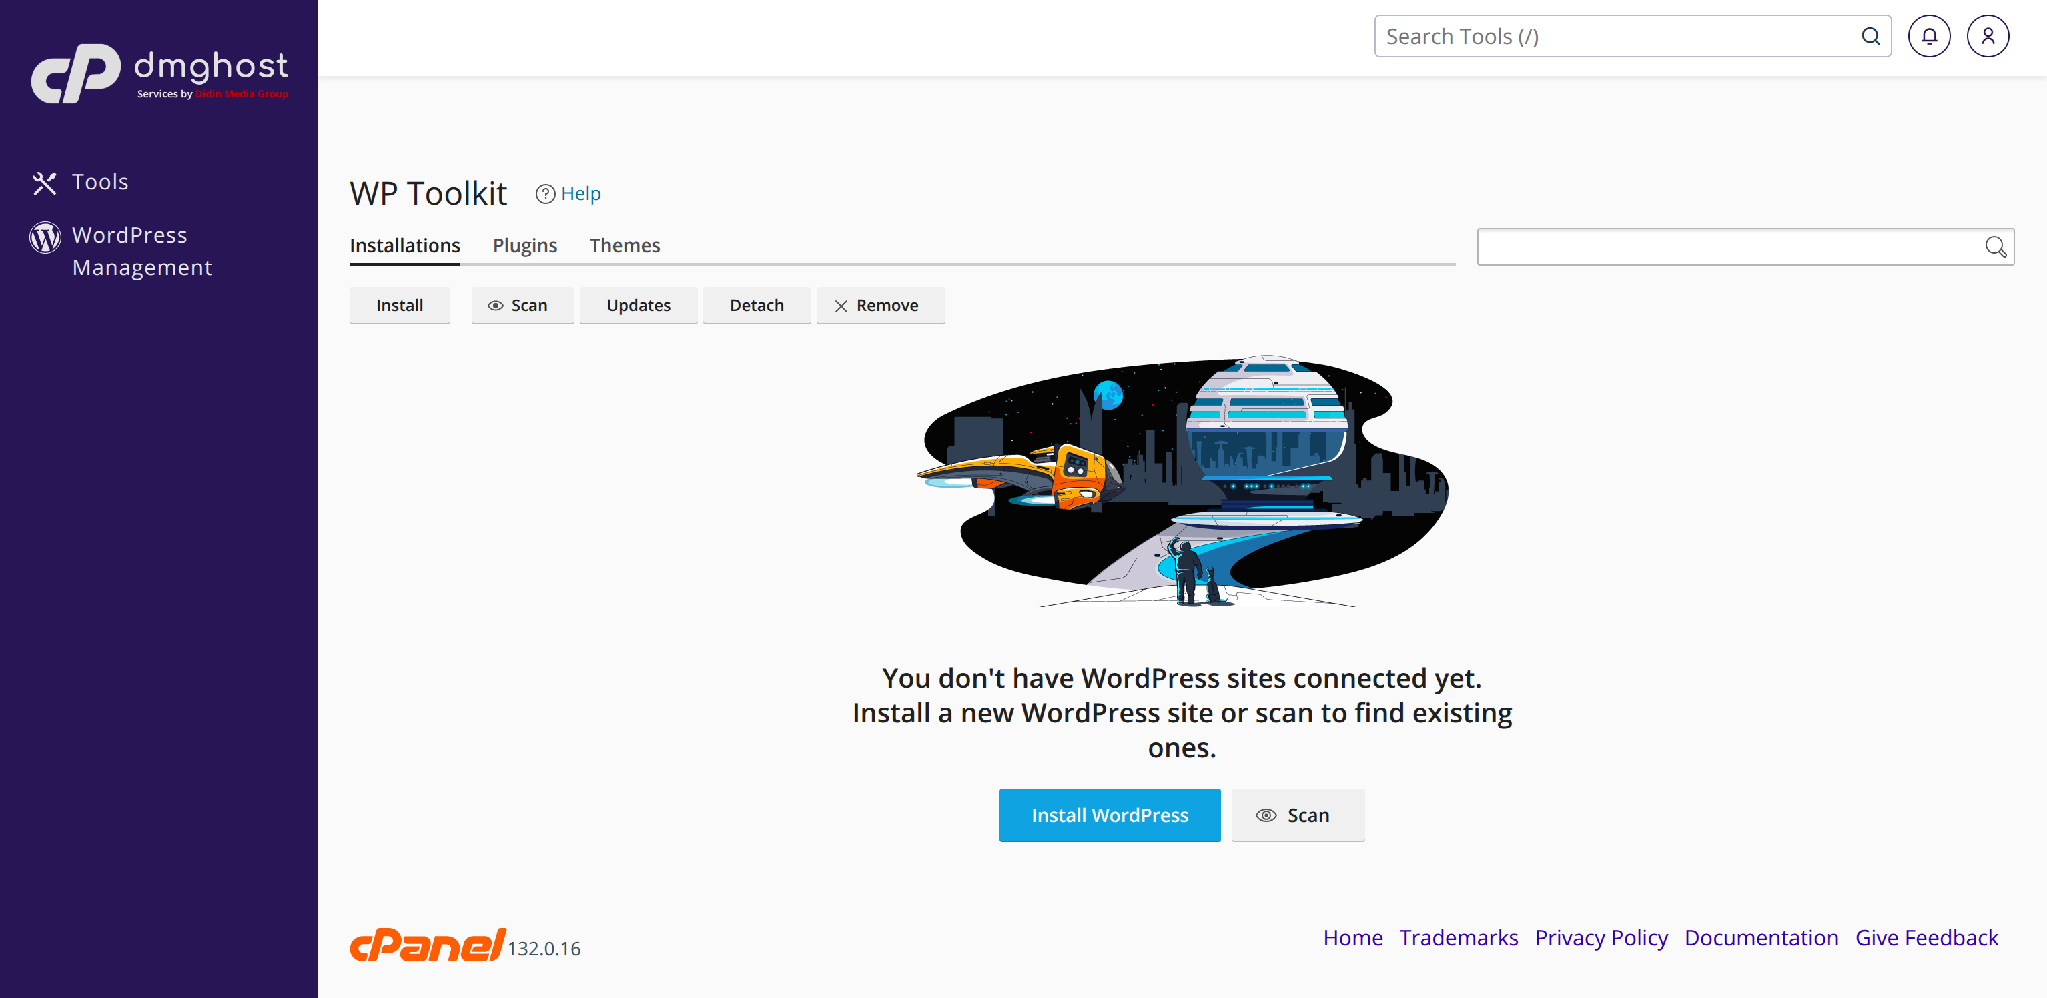The height and width of the screenshot is (998, 2047).
Task: Click the Tools wrench icon in sidebar
Action: tap(45, 183)
